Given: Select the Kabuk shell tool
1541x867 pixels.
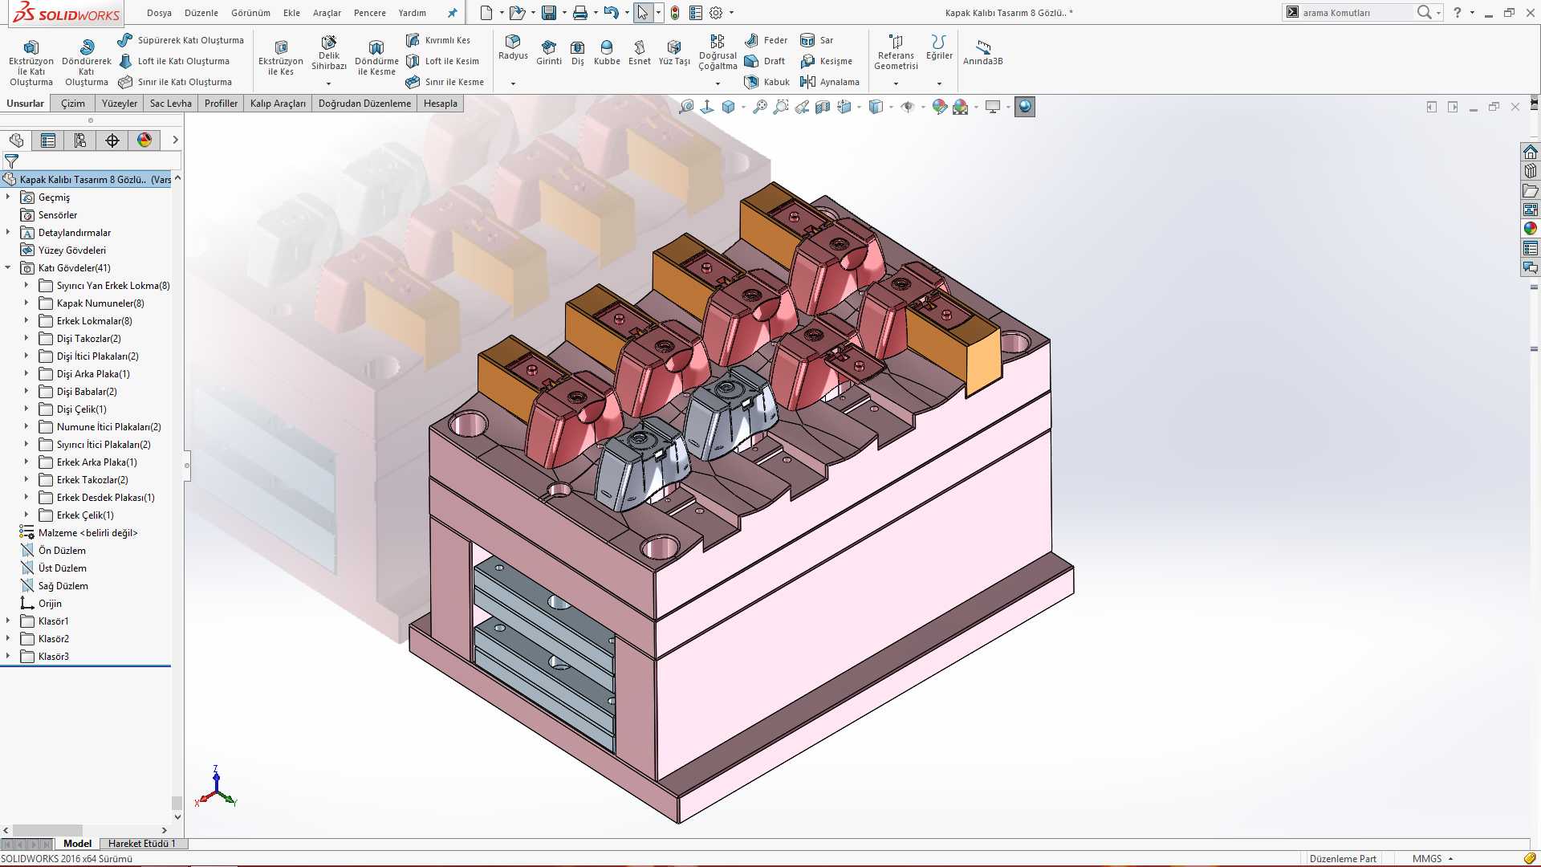Looking at the screenshot, I should (x=766, y=82).
